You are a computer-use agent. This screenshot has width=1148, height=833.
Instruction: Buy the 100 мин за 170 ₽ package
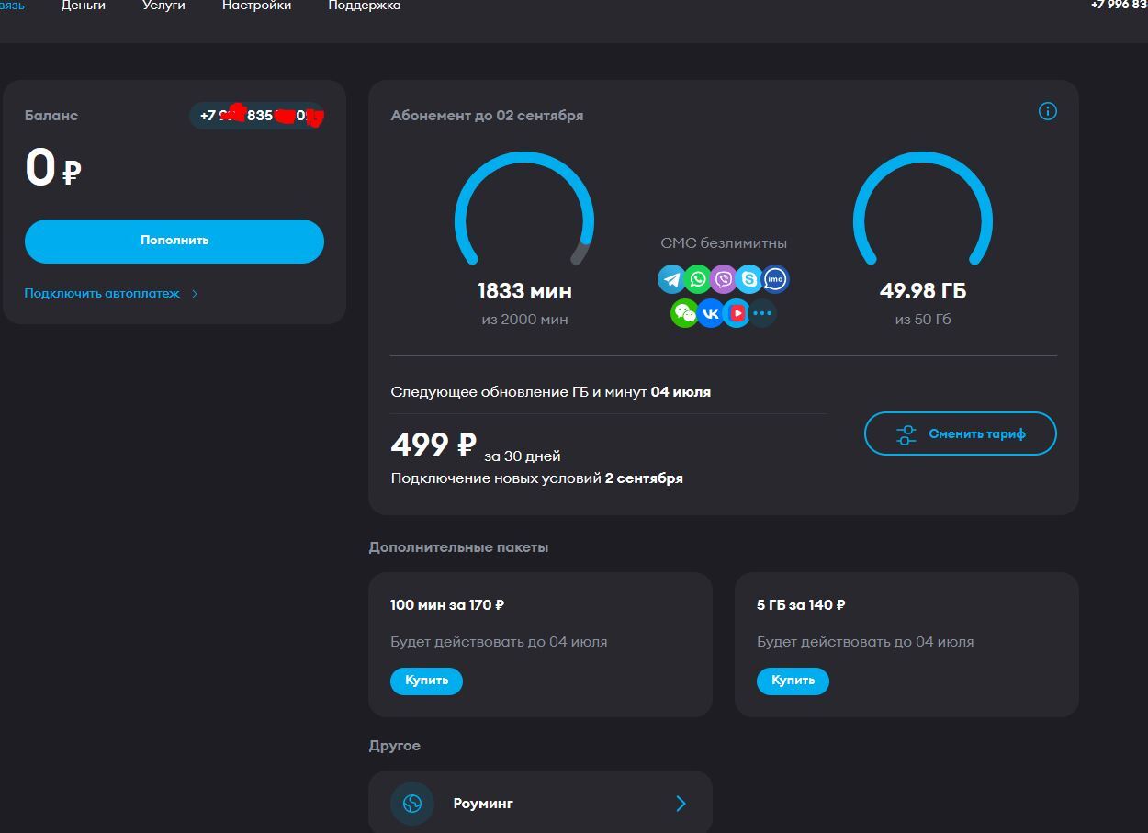(x=426, y=681)
